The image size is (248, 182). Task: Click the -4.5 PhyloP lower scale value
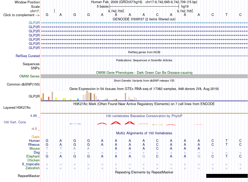point(34,129)
